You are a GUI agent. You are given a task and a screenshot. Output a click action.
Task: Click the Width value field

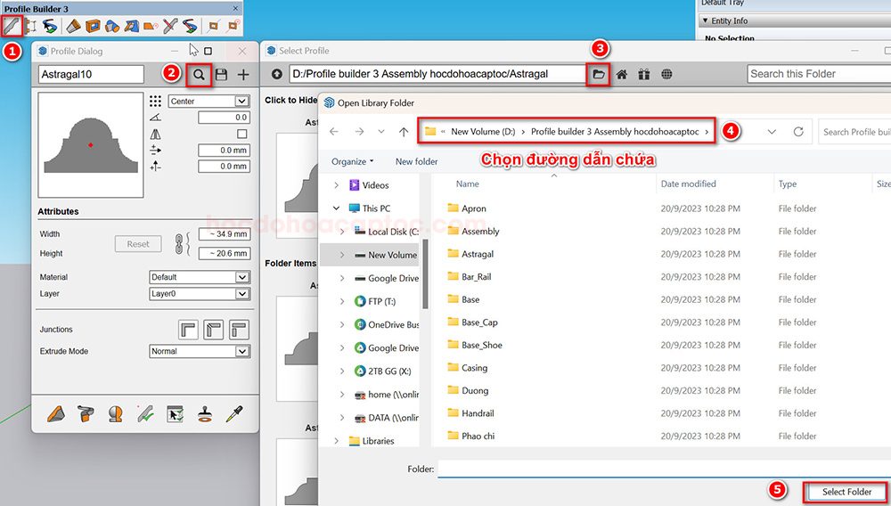pyautogui.click(x=225, y=234)
